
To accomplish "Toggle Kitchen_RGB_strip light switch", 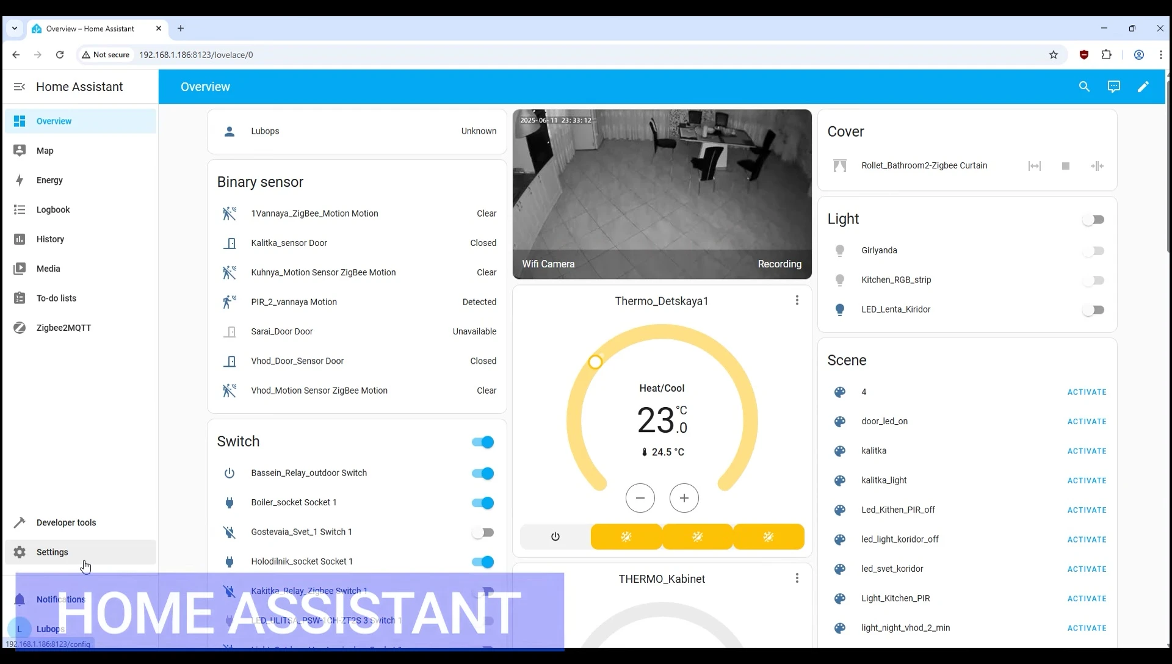I will point(1093,281).
